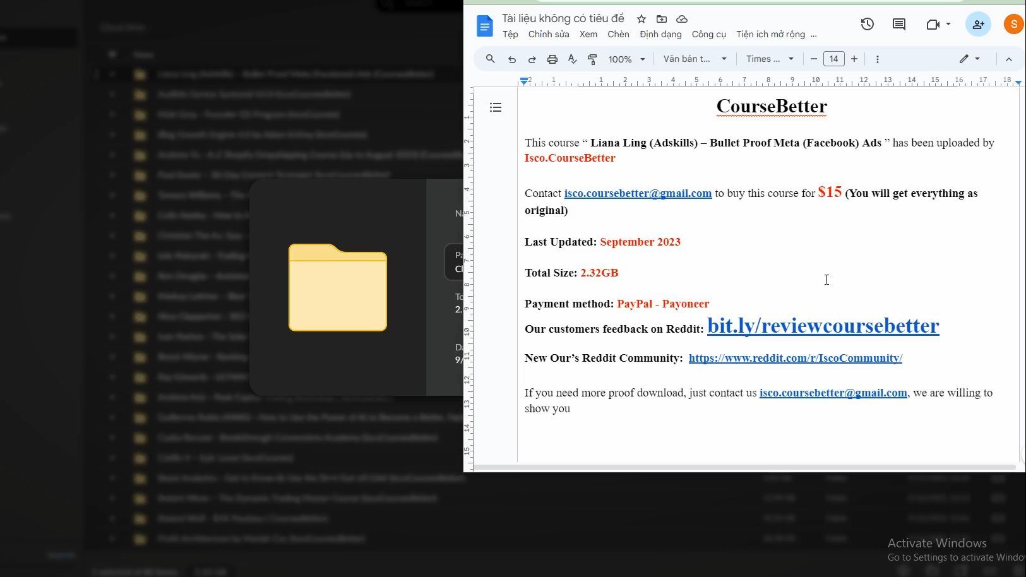Open the Tệp menu
Image resolution: width=1026 pixels, height=577 pixels.
pyautogui.click(x=510, y=34)
